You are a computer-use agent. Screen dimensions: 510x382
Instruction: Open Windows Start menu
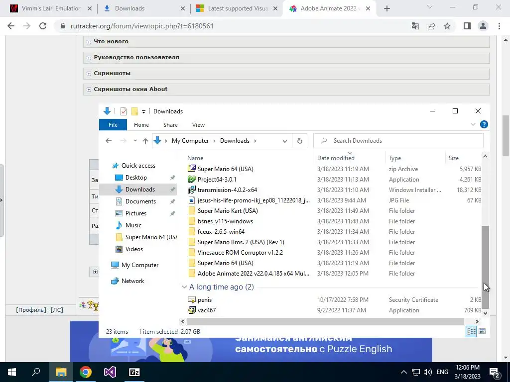12,372
